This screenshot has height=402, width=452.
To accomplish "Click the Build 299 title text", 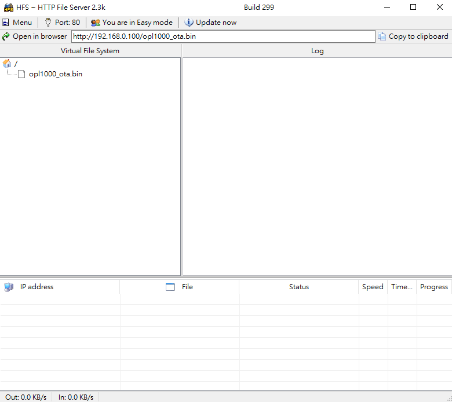I will pos(259,8).
